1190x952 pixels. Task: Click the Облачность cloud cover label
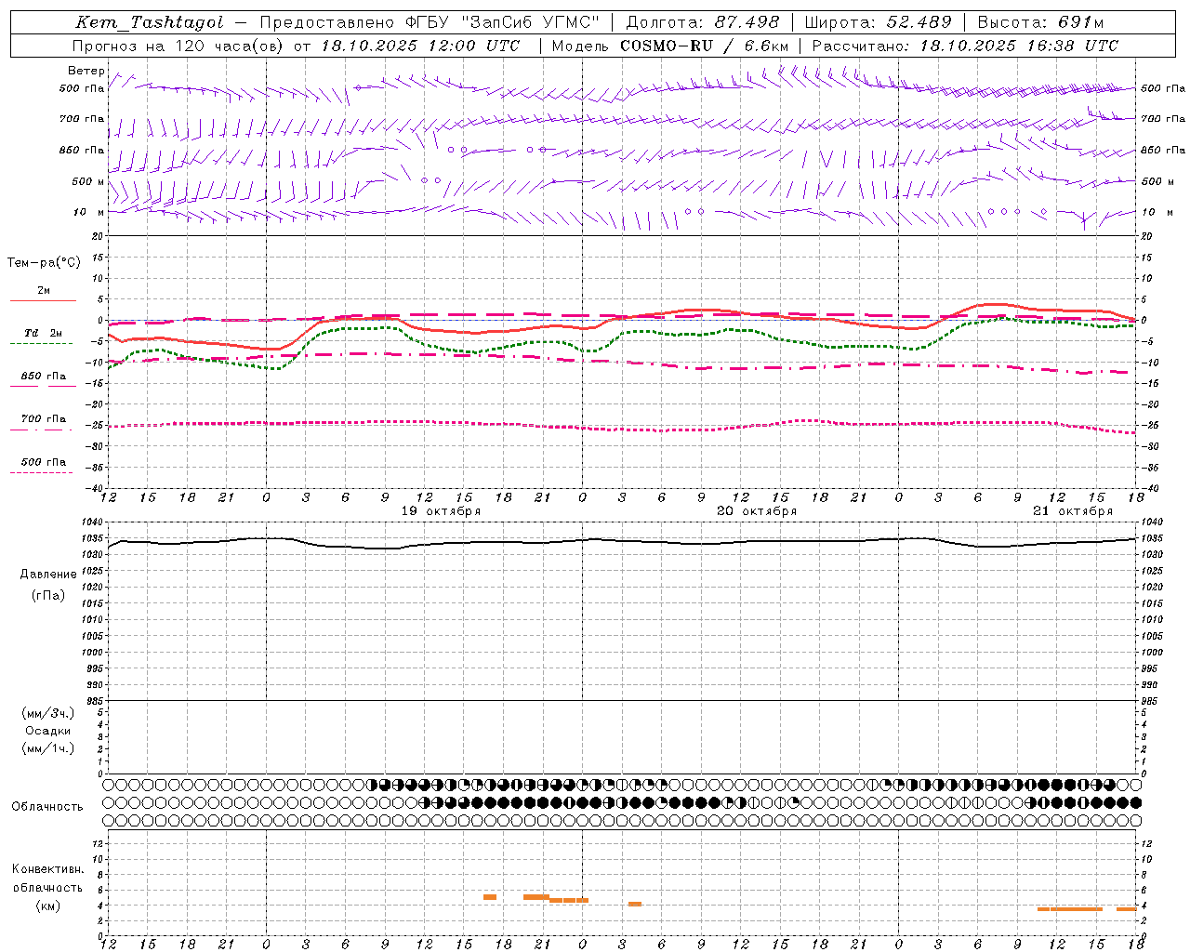(47, 806)
